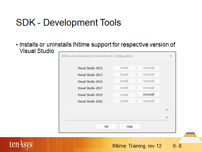Image resolution: width=202 pixels, height=152 pixels.
Task: Select the Visual Studio 2012 label
Action: tap(90, 68)
